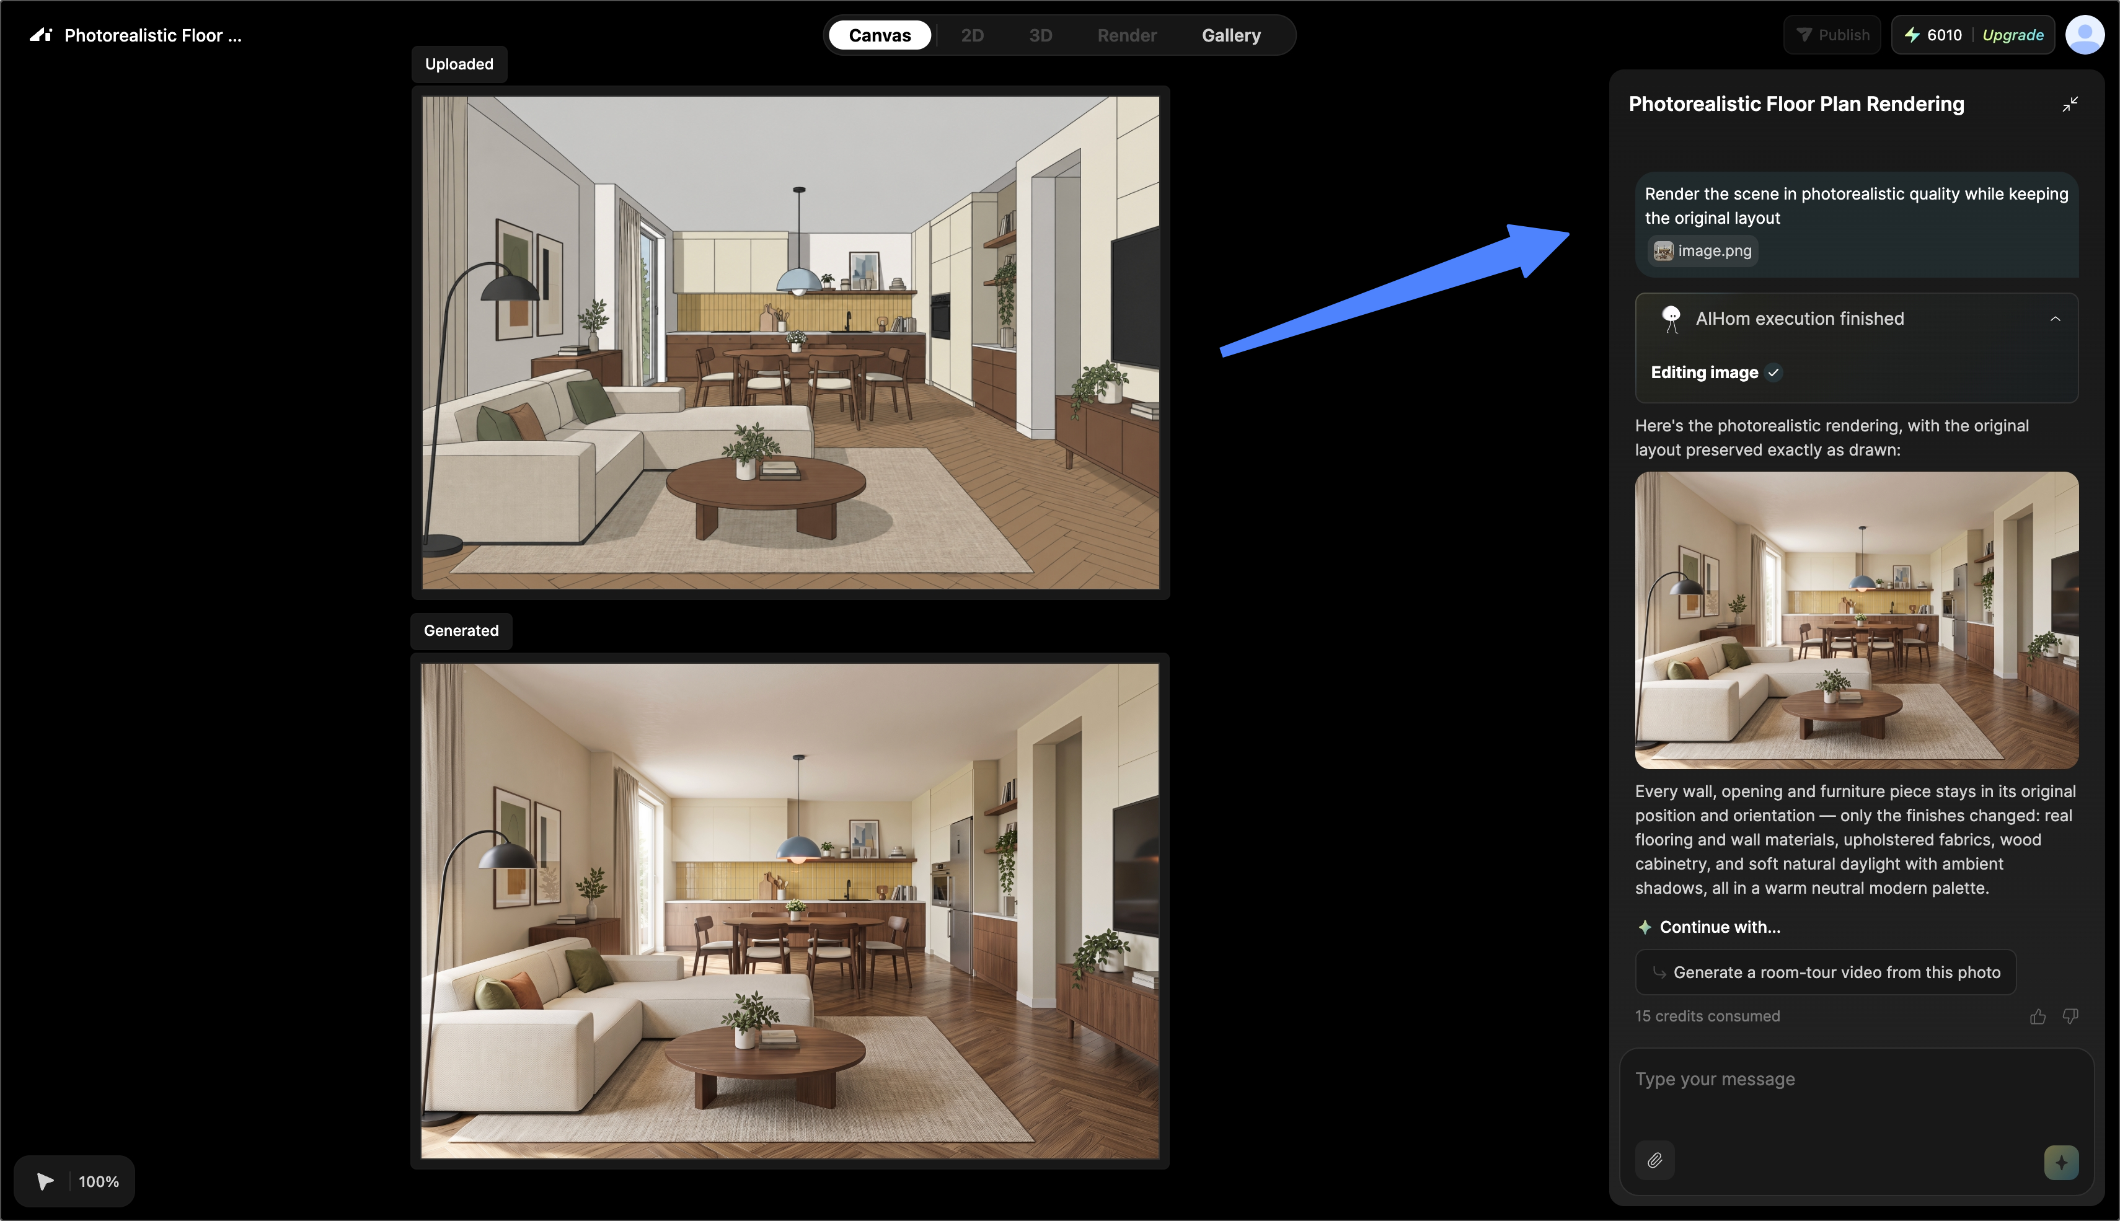Give thumbs up feedback
Screen dimensions: 2120x1221
[x=2038, y=1016]
